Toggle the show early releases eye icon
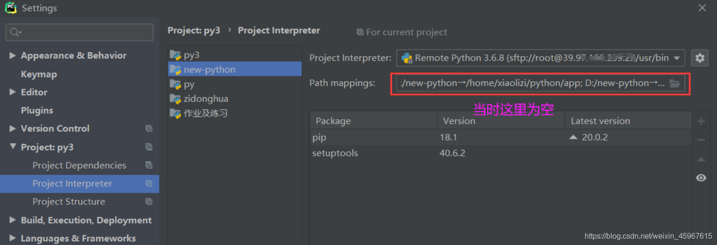The image size is (717, 245). click(x=701, y=178)
